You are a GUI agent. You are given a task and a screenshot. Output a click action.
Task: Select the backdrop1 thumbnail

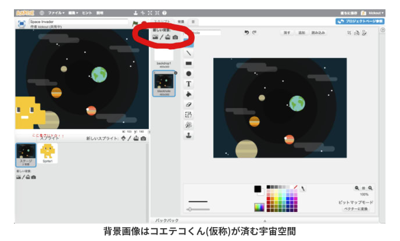pos(164,58)
